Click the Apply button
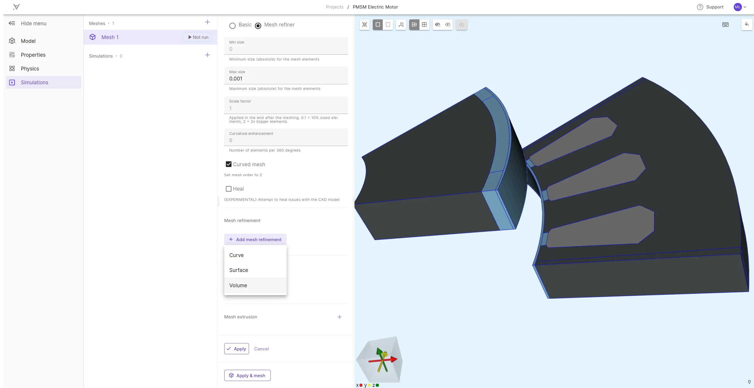This screenshot has height=388, width=754. point(237,349)
